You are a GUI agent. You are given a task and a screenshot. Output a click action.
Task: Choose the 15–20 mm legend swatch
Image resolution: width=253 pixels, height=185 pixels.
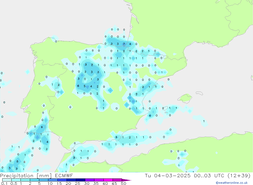62,180
